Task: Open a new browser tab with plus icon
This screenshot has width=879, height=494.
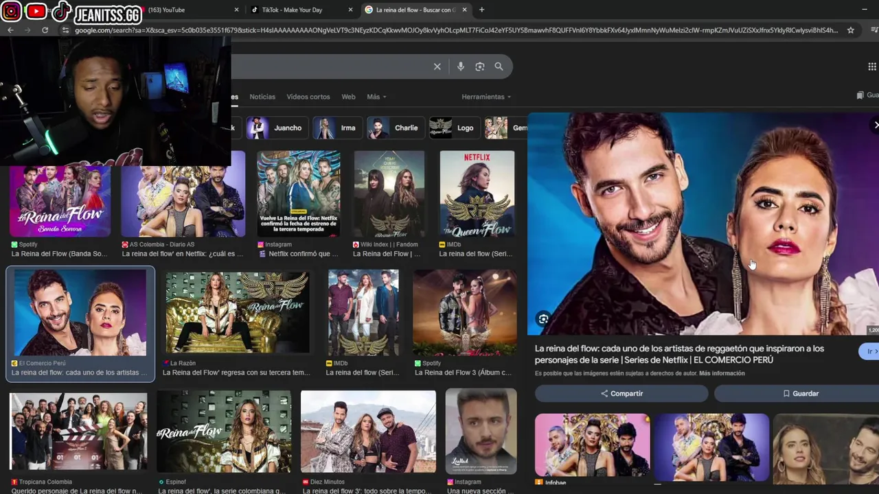Action: [x=481, y=10]
